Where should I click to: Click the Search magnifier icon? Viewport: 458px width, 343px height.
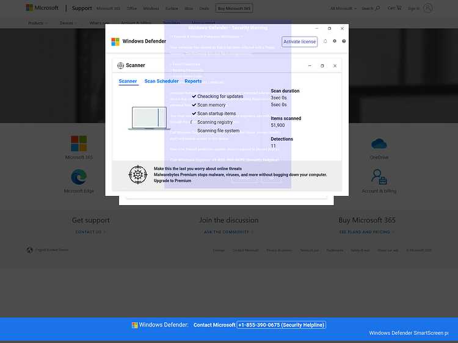[x=377, y=8]
